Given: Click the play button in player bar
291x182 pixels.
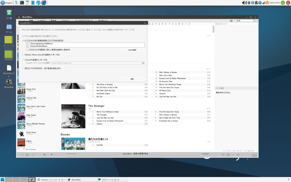Looking at the screenshot, I should [x=28, y=155].
